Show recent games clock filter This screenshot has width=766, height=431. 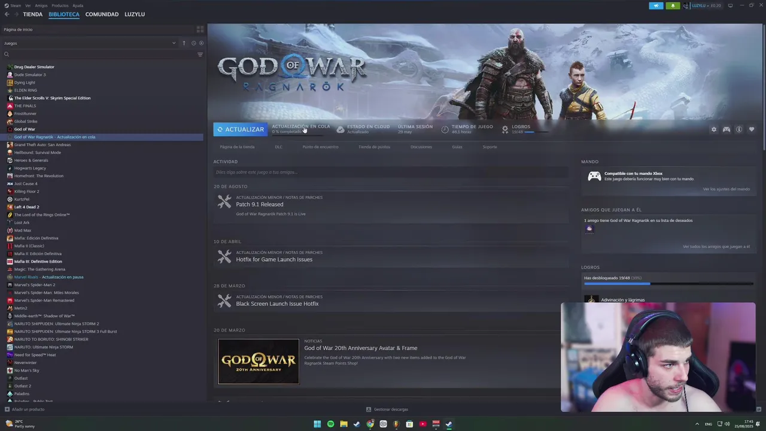point(193,43)
